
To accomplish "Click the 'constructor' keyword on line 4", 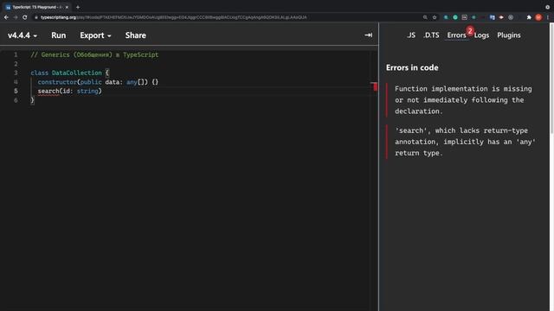I will (x=57, y=82).
